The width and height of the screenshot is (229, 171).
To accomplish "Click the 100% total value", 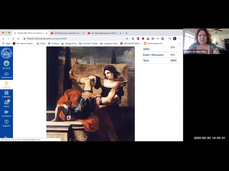I will pyautogui.click(x=173, y=61).
